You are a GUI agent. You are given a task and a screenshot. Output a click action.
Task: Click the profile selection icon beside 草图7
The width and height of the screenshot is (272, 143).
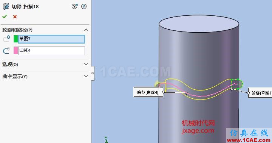(6, 39)
